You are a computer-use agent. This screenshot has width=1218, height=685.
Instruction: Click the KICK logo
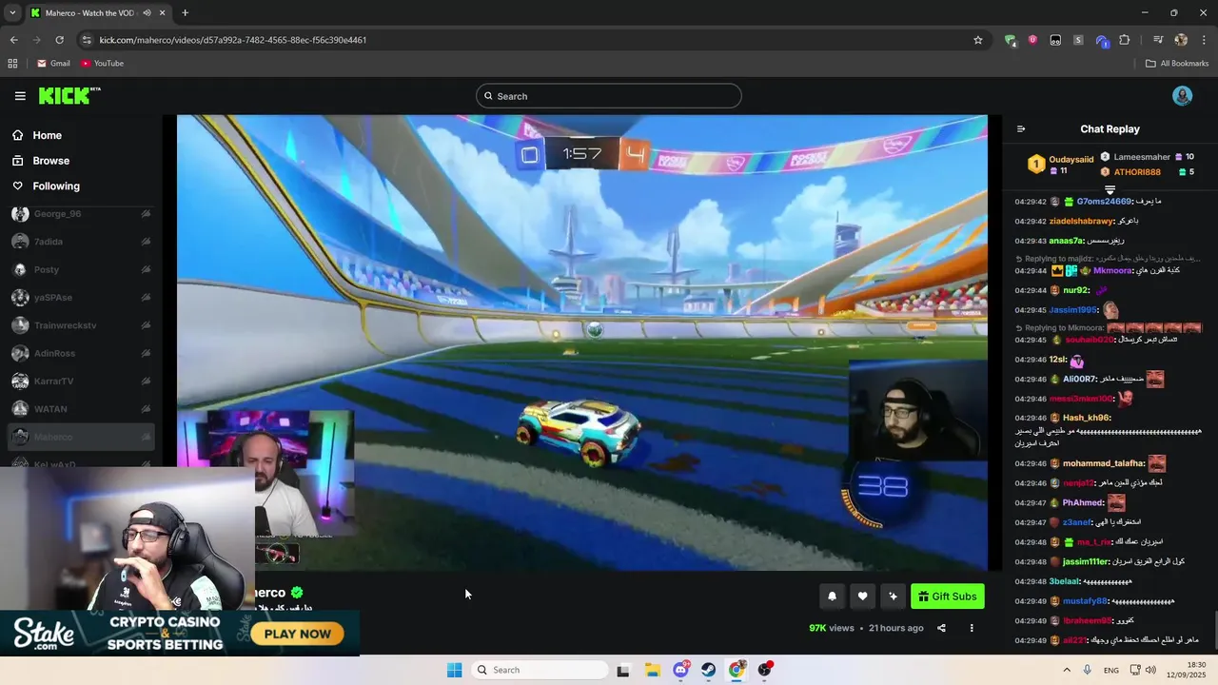point(69,95)
